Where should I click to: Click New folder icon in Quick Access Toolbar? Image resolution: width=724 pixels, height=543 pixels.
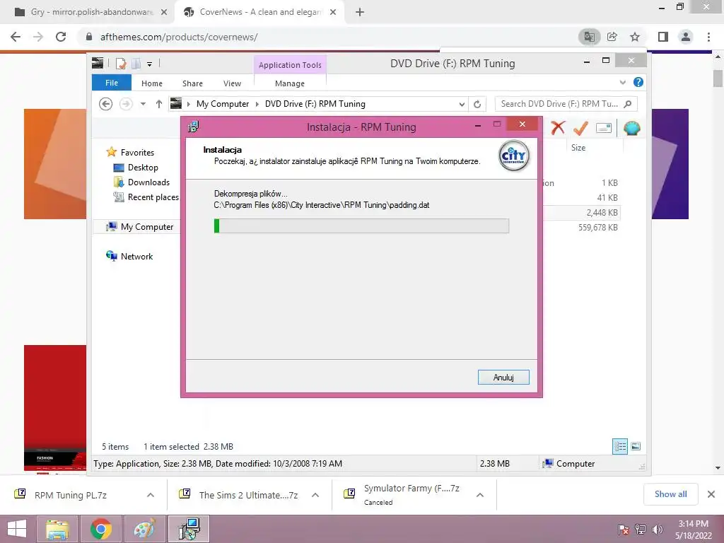tap(136, 63)
